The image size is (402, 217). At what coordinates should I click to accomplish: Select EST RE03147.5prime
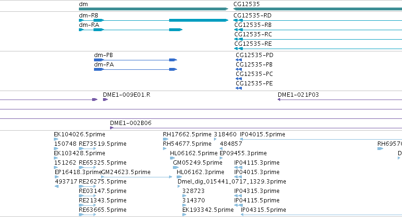pyautogui.click(x=103, y=191)
